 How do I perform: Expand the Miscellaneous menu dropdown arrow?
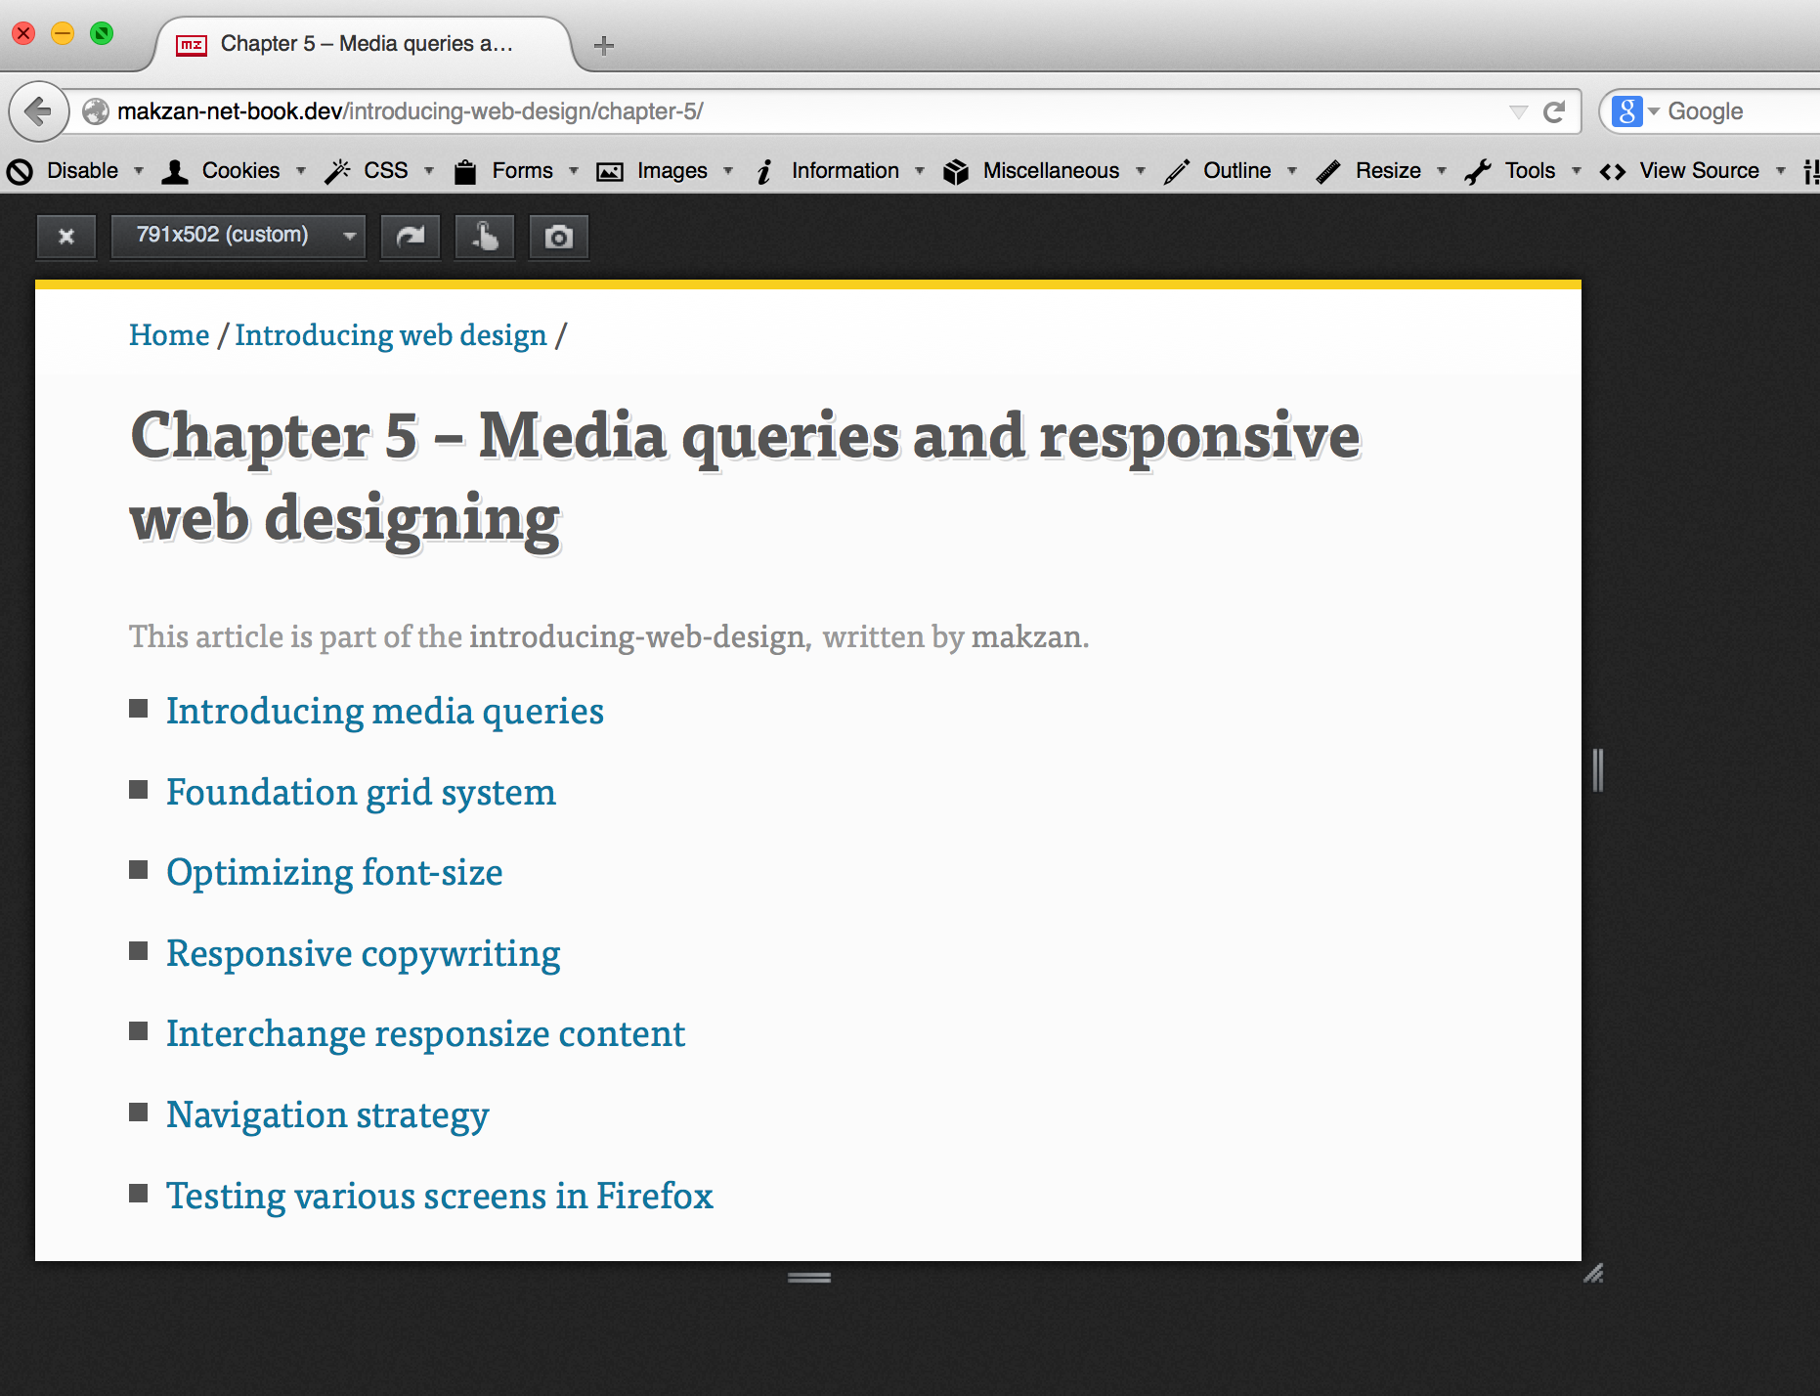coord(1141,170)
